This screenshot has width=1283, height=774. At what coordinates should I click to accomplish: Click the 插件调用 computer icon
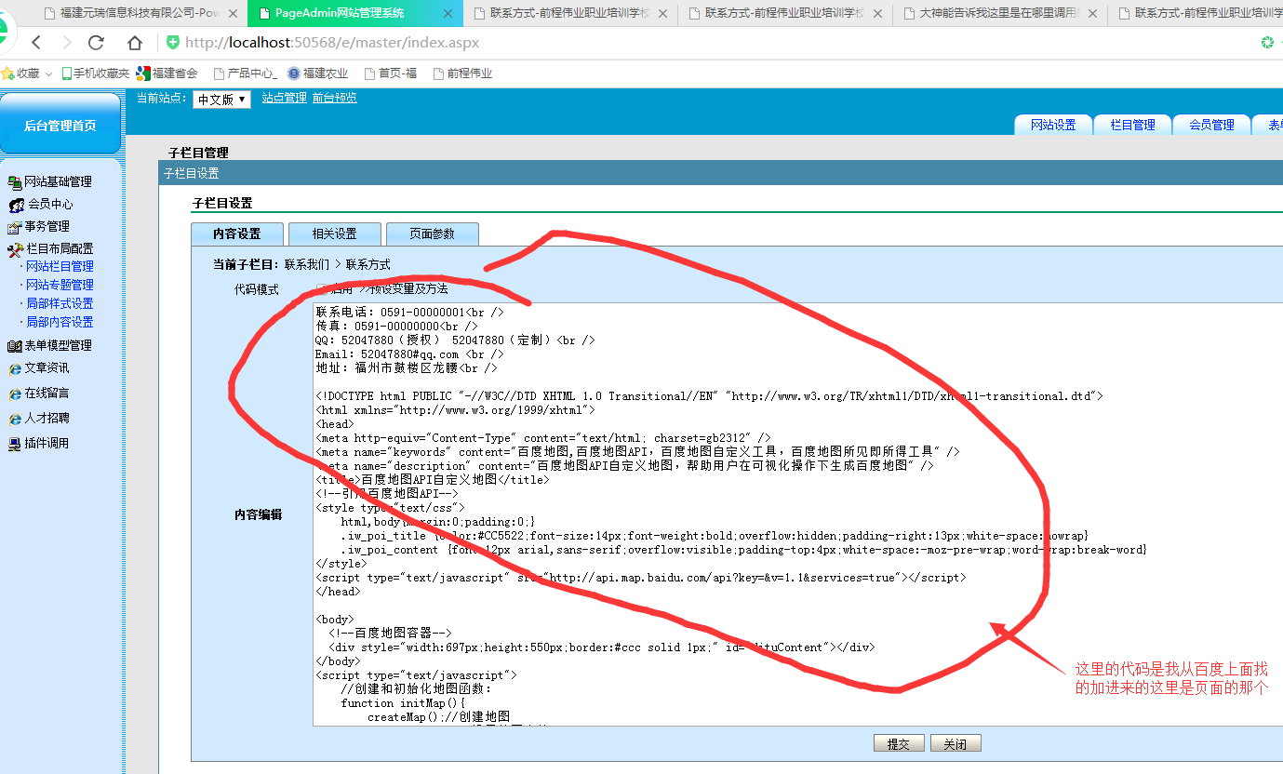[x=14, y=444]
